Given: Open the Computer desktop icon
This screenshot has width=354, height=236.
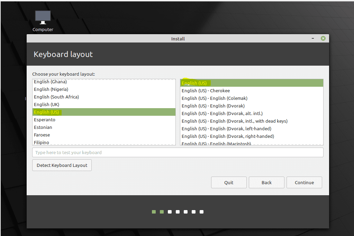Looking at the screenshot, I should pos(43,17).
